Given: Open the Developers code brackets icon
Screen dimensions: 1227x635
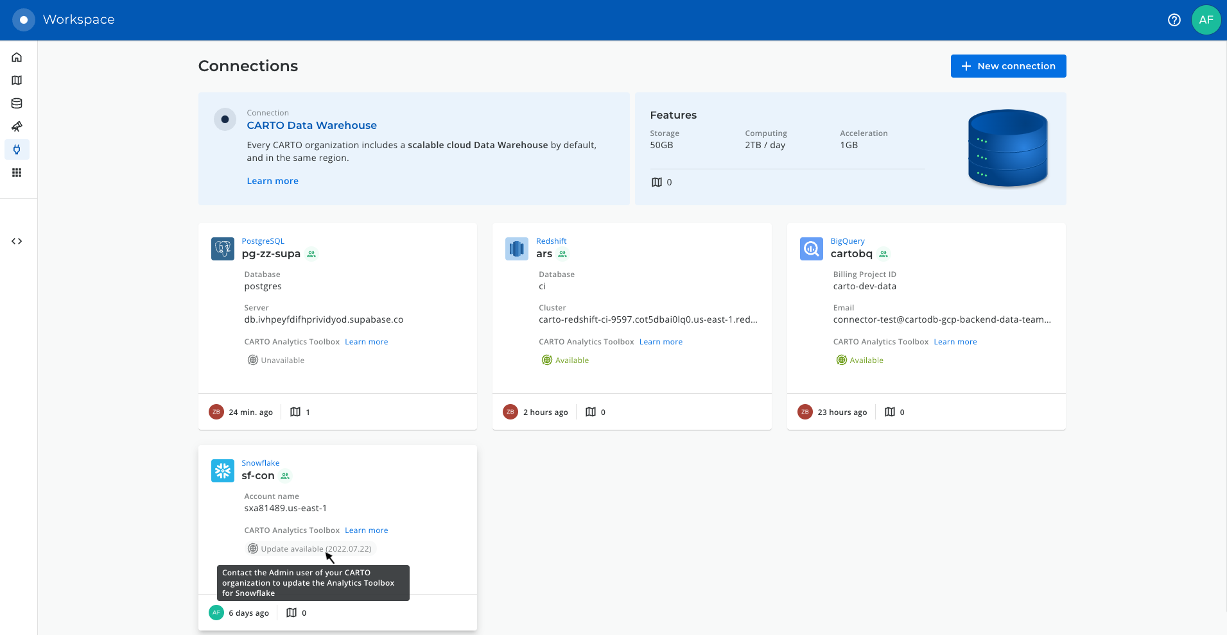Looking at the screenshot, I should (x=17, y=241).
